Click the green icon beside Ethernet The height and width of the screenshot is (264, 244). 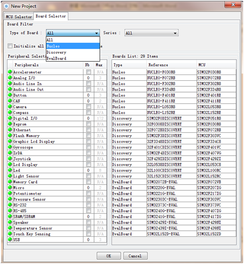point(10,130)
